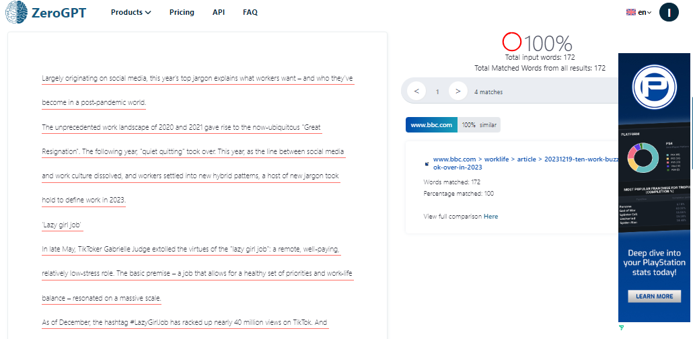The width and height of the screenshot is (693, 339).
Task: Click the line starting 'The unprecedented work landscape'
Action: (x=181, y=127)
